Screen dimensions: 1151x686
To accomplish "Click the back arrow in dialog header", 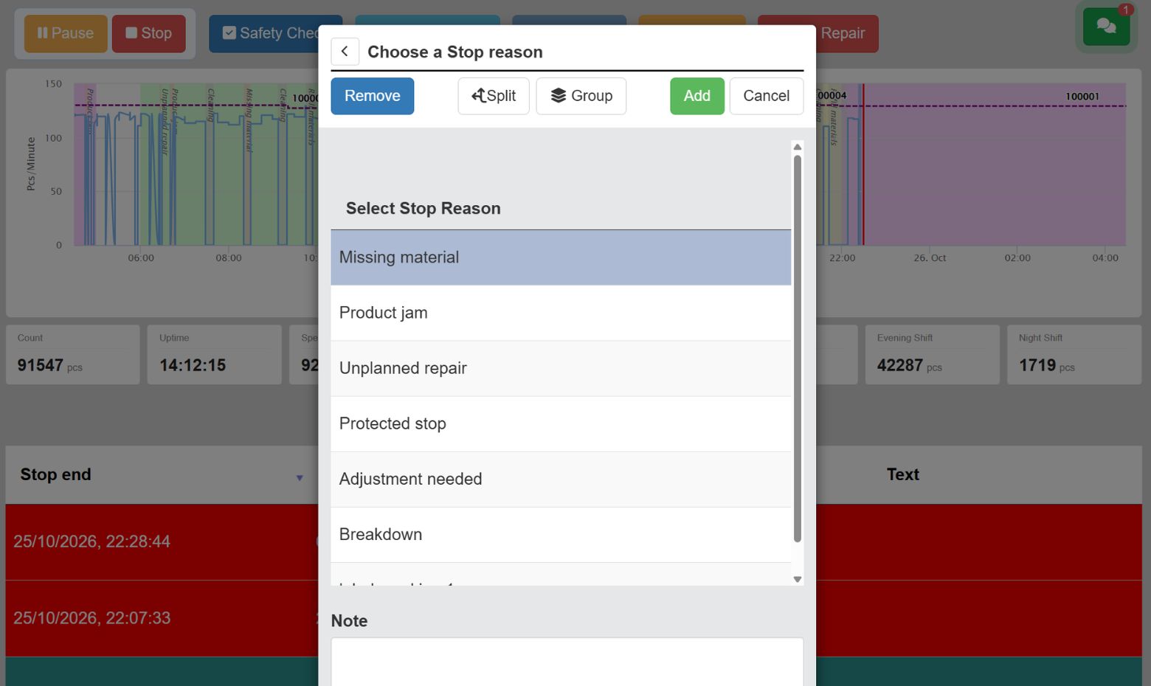I will pyautogui.click(x=345, y=52).
